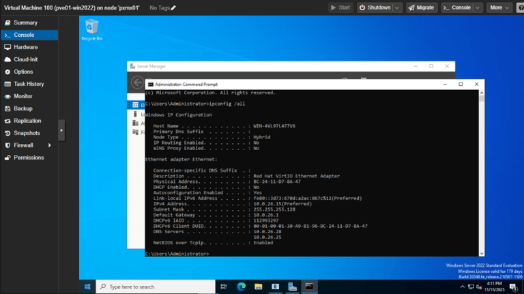Click the Command Prompt taskbar icon
This screenshot has width=524, height=294.
(x=309, y=286)
